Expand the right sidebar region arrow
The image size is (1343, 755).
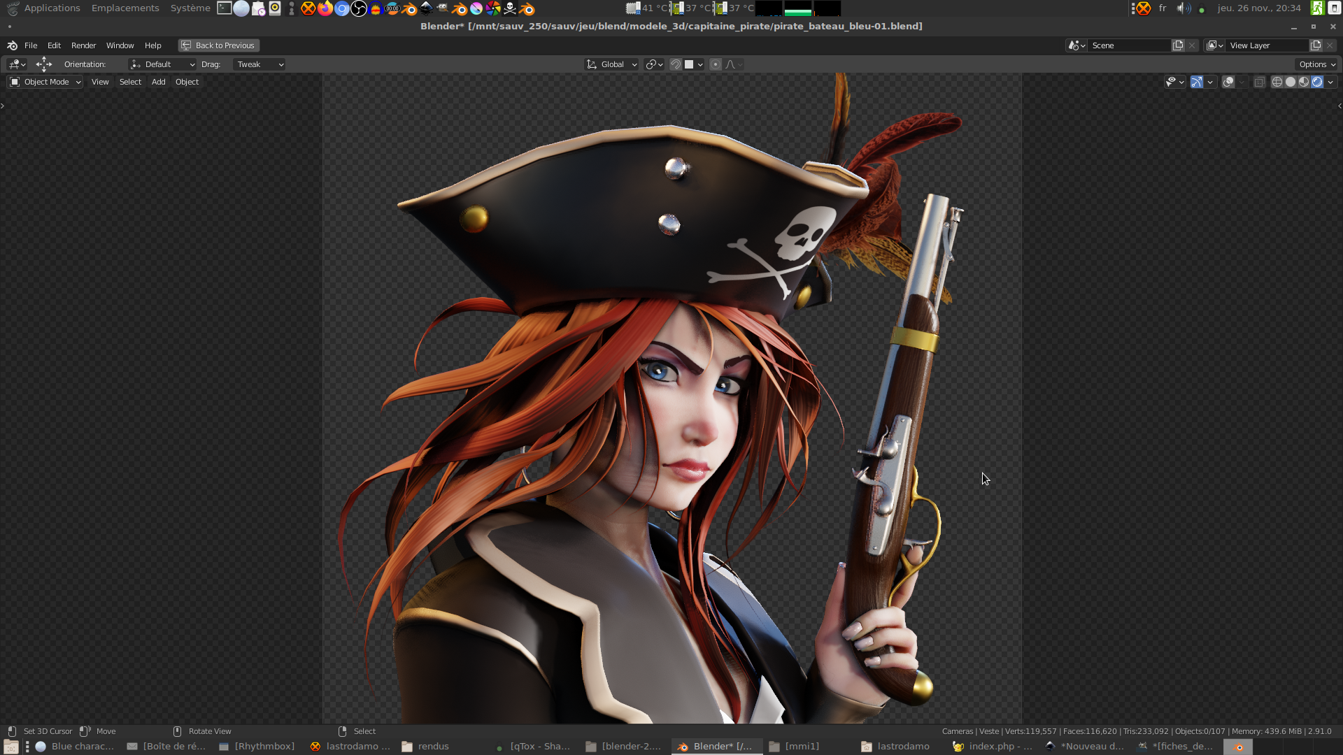(1340, 106)
